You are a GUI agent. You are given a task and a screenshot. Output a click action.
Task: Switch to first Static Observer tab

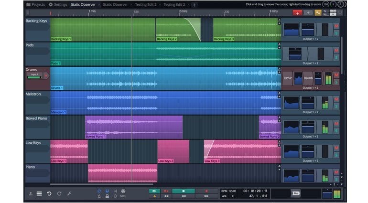(83, 4)
